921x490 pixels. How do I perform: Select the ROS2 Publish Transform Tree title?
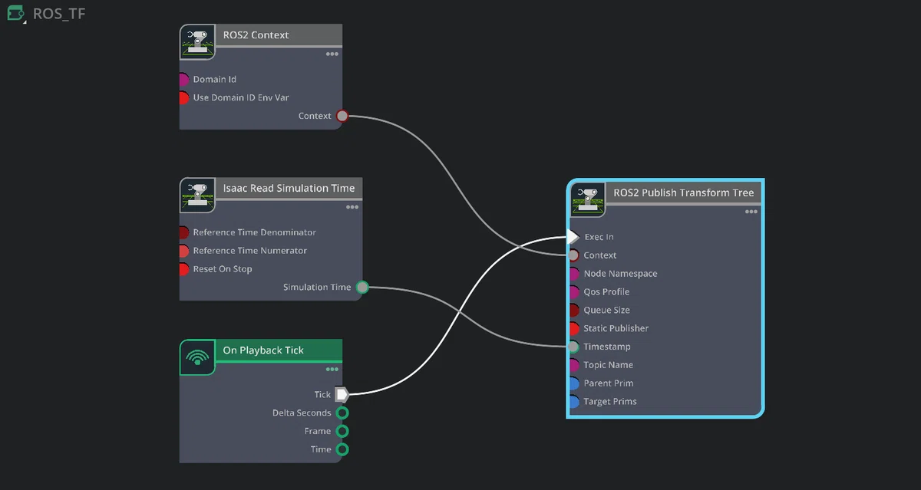coord(684,192)
